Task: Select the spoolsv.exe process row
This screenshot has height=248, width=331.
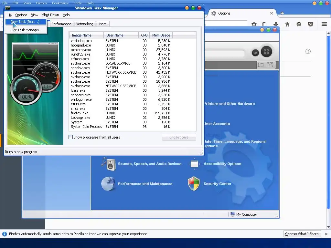Action: tap(132, 68)
